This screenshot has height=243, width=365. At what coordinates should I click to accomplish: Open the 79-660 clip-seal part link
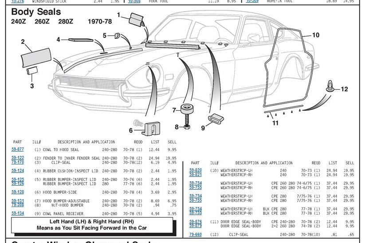coord(196,235)
